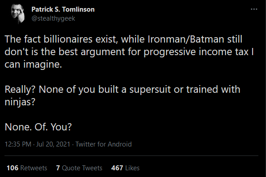The image size is (266, 177).
Task: Click the 'Really? None of you built' line
Action: click(122, 89)
